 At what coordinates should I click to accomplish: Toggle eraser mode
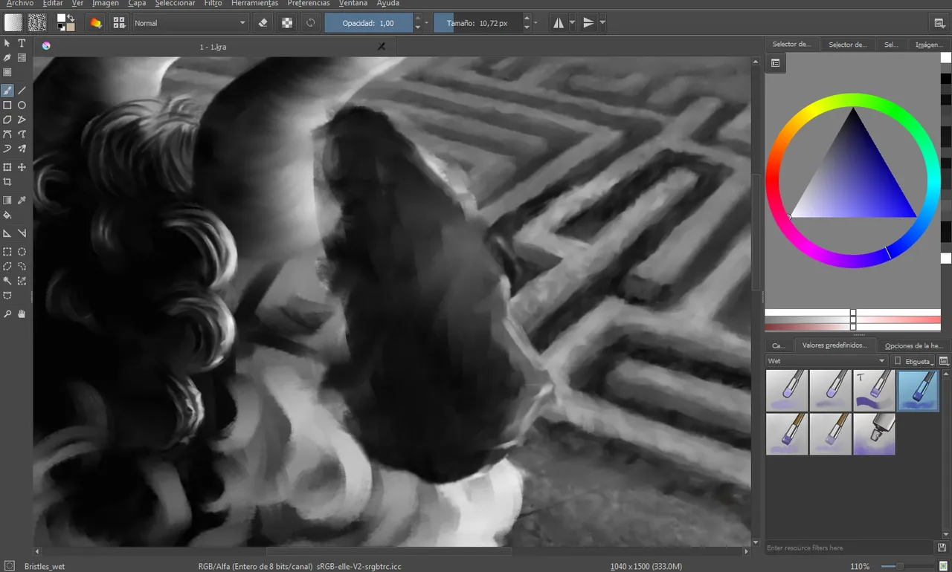pyautogui.click(x=263, y=23)
